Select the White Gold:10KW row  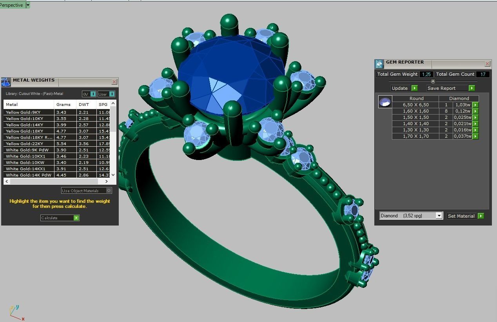coord(57,162)
